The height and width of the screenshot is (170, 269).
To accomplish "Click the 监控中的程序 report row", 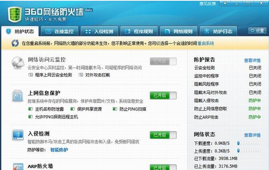I will 227,76.
